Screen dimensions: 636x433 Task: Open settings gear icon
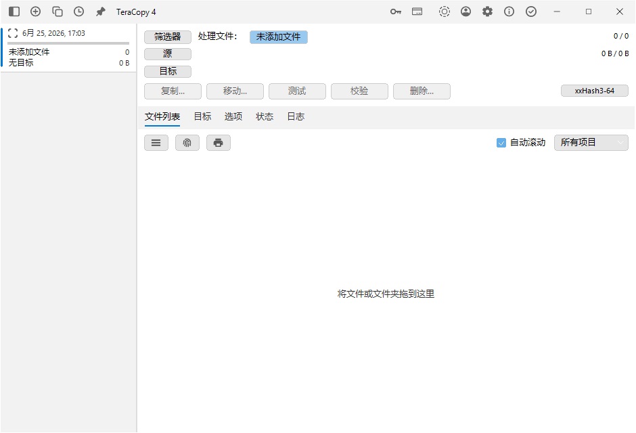487,12
